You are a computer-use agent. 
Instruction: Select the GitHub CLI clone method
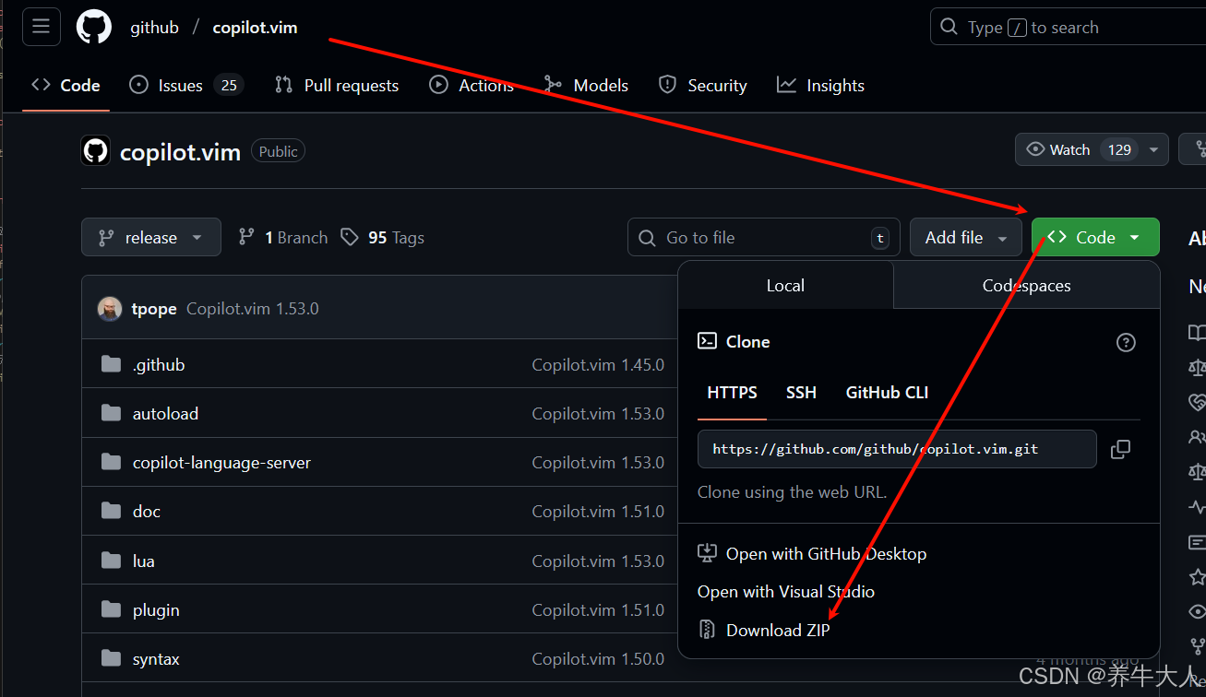887,393
